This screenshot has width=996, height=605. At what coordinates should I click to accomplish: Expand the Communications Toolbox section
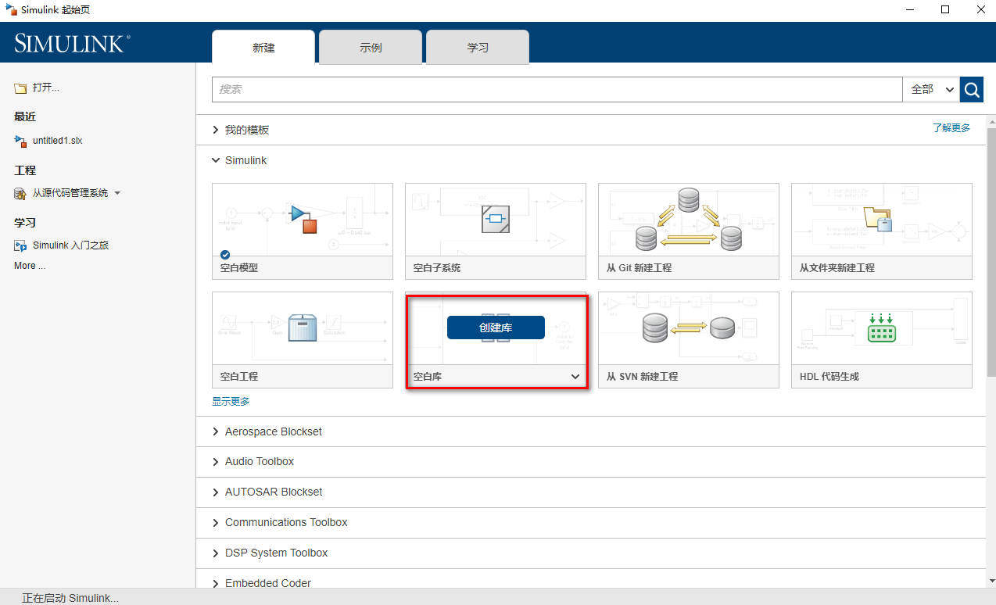pos(216,523)
